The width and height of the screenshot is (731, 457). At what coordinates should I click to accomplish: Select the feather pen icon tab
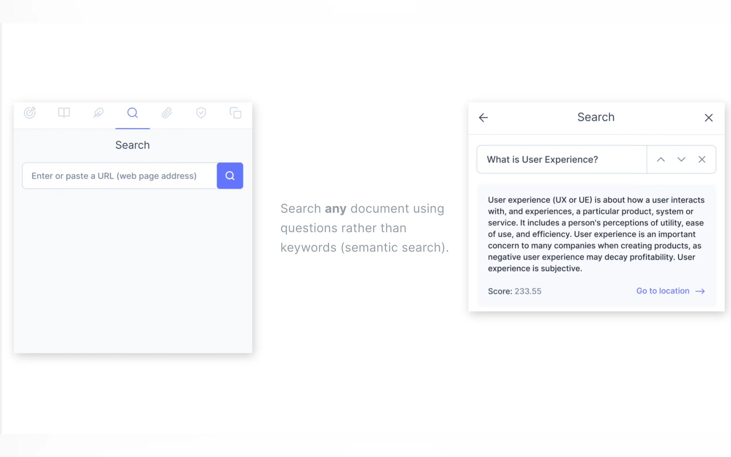pyautogui.click(x=98, y=113)
